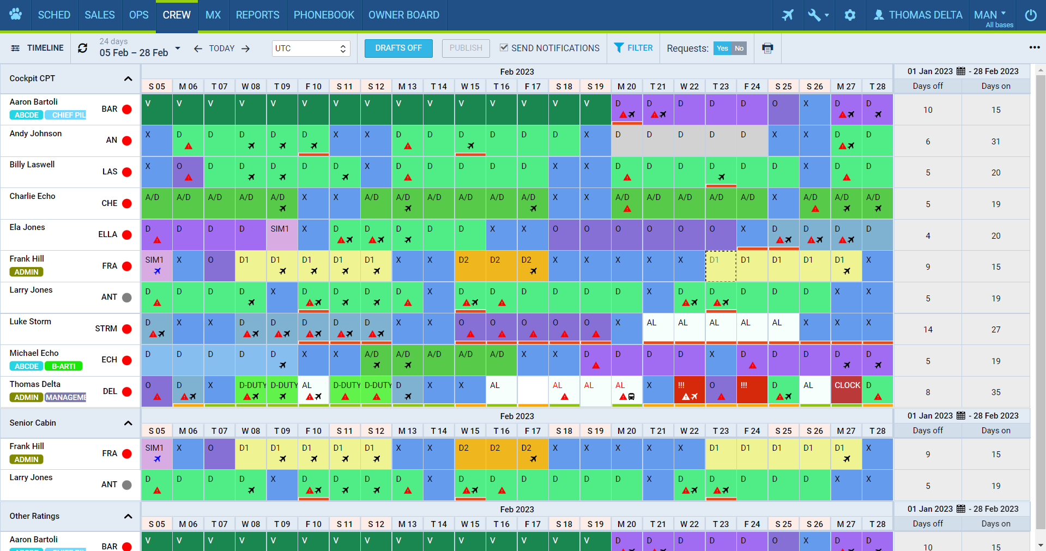Set Requests toggle to No
The width and height of the screenshot is (1046, 551).
click(739, 49)
